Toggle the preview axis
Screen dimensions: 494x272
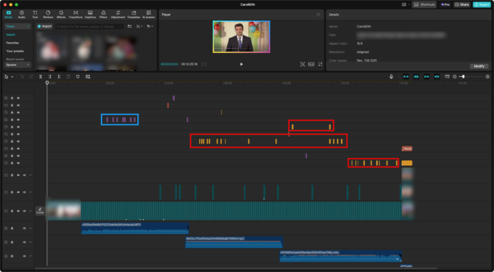click(x=436, y=77)
